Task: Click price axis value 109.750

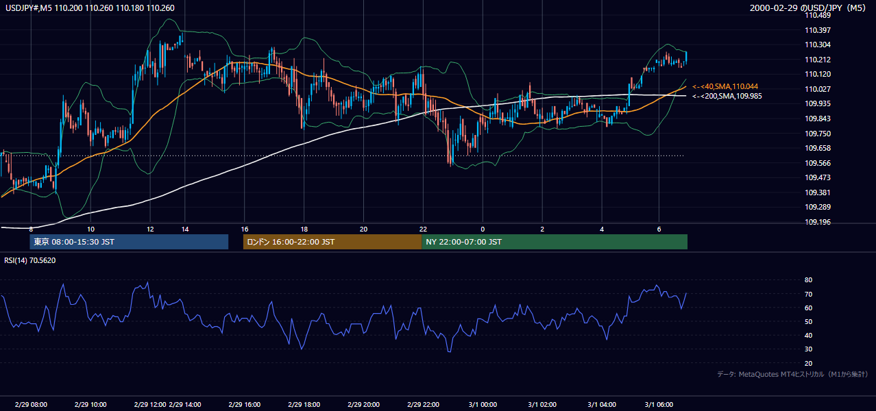Action: tap(817, 134)
